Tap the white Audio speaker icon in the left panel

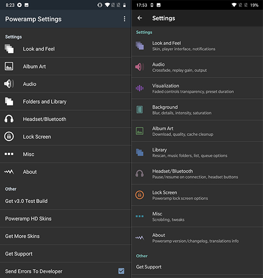click(x=9, y=84)
